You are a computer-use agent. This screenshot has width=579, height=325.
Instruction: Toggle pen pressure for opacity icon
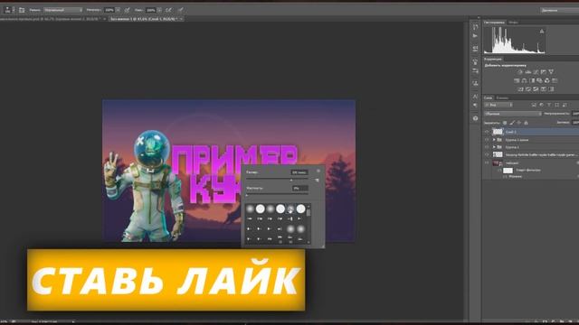127,10
